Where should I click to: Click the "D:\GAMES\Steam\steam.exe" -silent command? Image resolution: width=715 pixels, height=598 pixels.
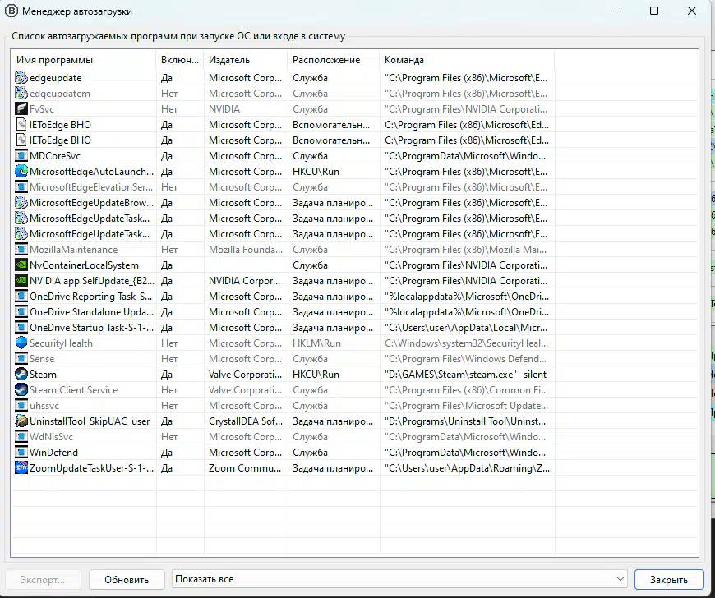pyautogui.click(x=465, y=375)
